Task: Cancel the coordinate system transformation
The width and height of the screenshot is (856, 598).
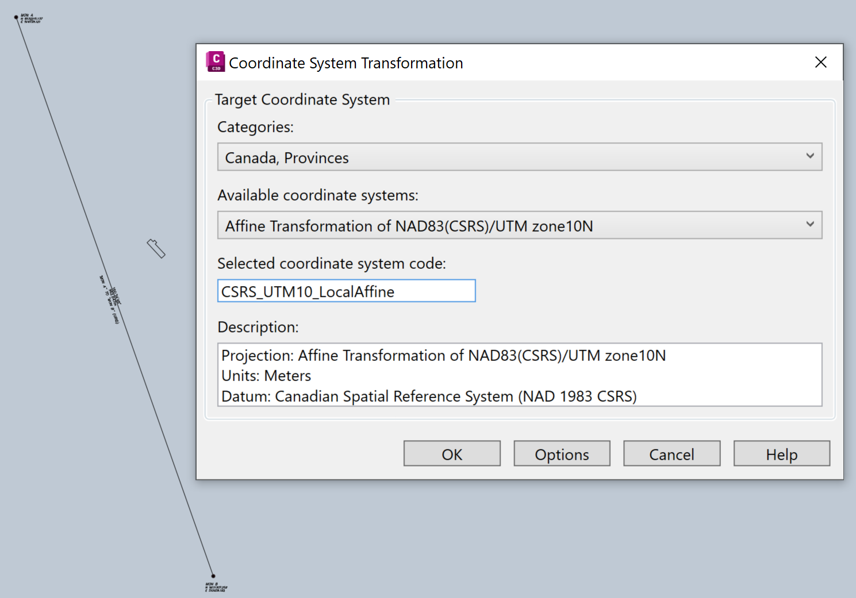Action: click(671, 453)
